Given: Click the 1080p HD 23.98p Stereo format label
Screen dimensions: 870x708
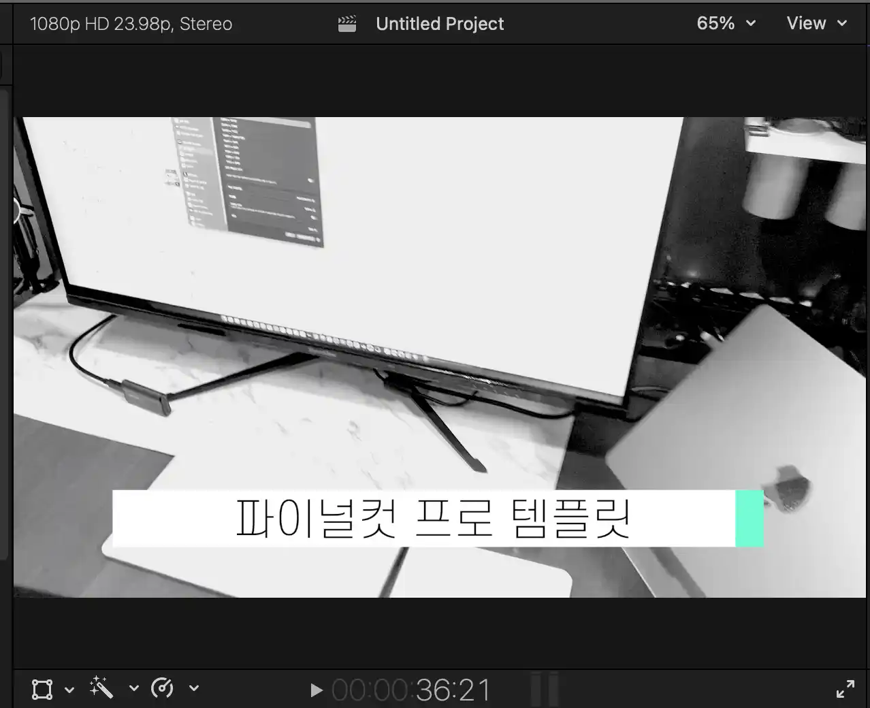Looking at the screenshot, I should tap(131, 22).
